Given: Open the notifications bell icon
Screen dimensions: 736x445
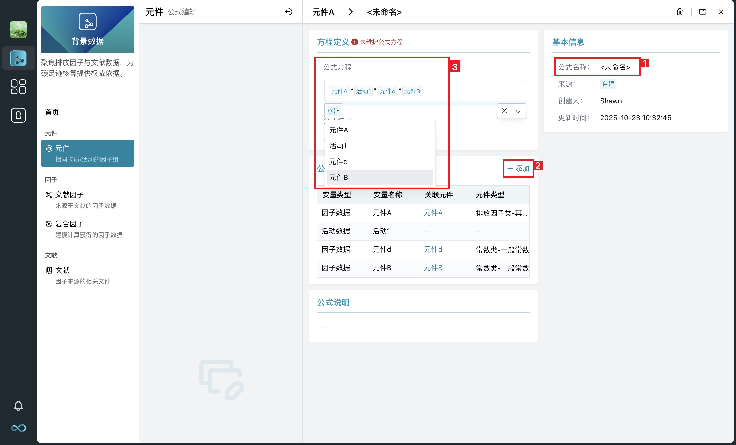Looking at the screenshot, I should (18, 405).
